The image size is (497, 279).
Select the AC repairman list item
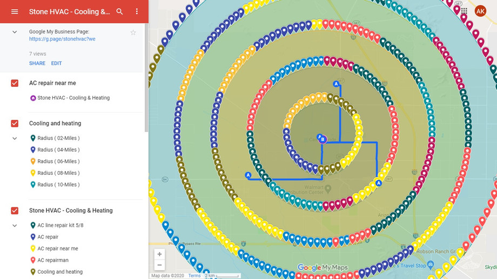click(53, 260)
